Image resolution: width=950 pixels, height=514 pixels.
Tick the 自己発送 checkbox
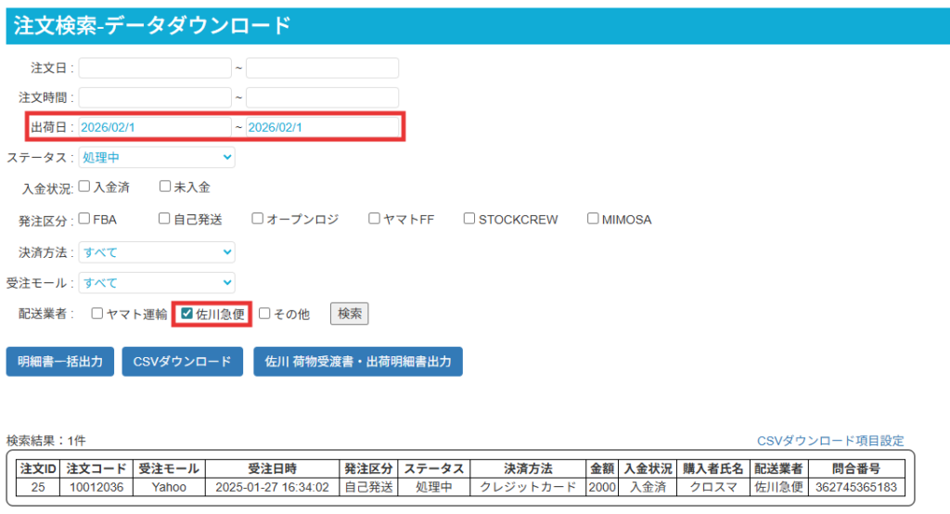coord(164,219)
